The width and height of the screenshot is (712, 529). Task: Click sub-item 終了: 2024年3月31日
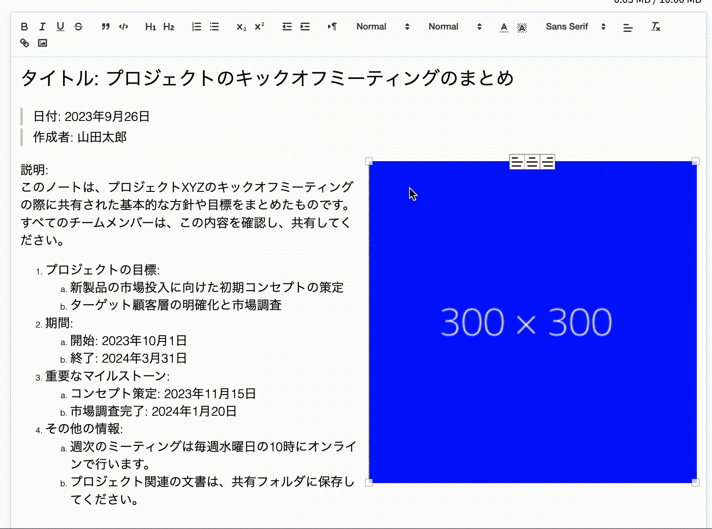[129, 358]
